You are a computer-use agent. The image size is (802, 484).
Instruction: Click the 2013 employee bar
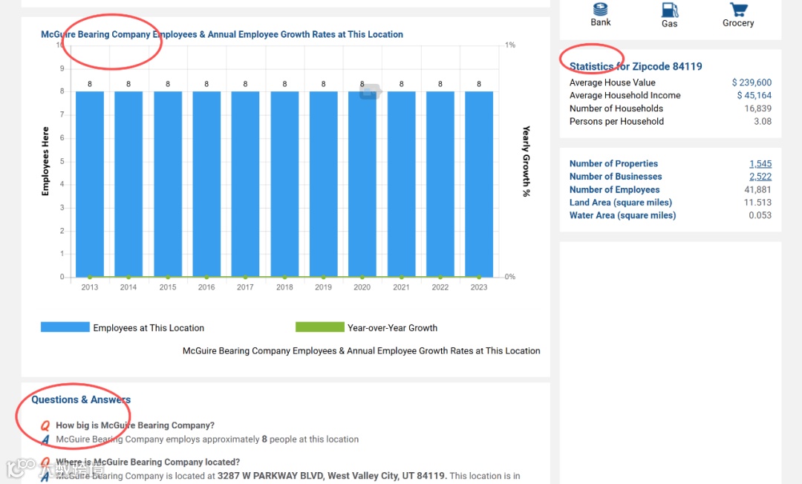point(90,185)
